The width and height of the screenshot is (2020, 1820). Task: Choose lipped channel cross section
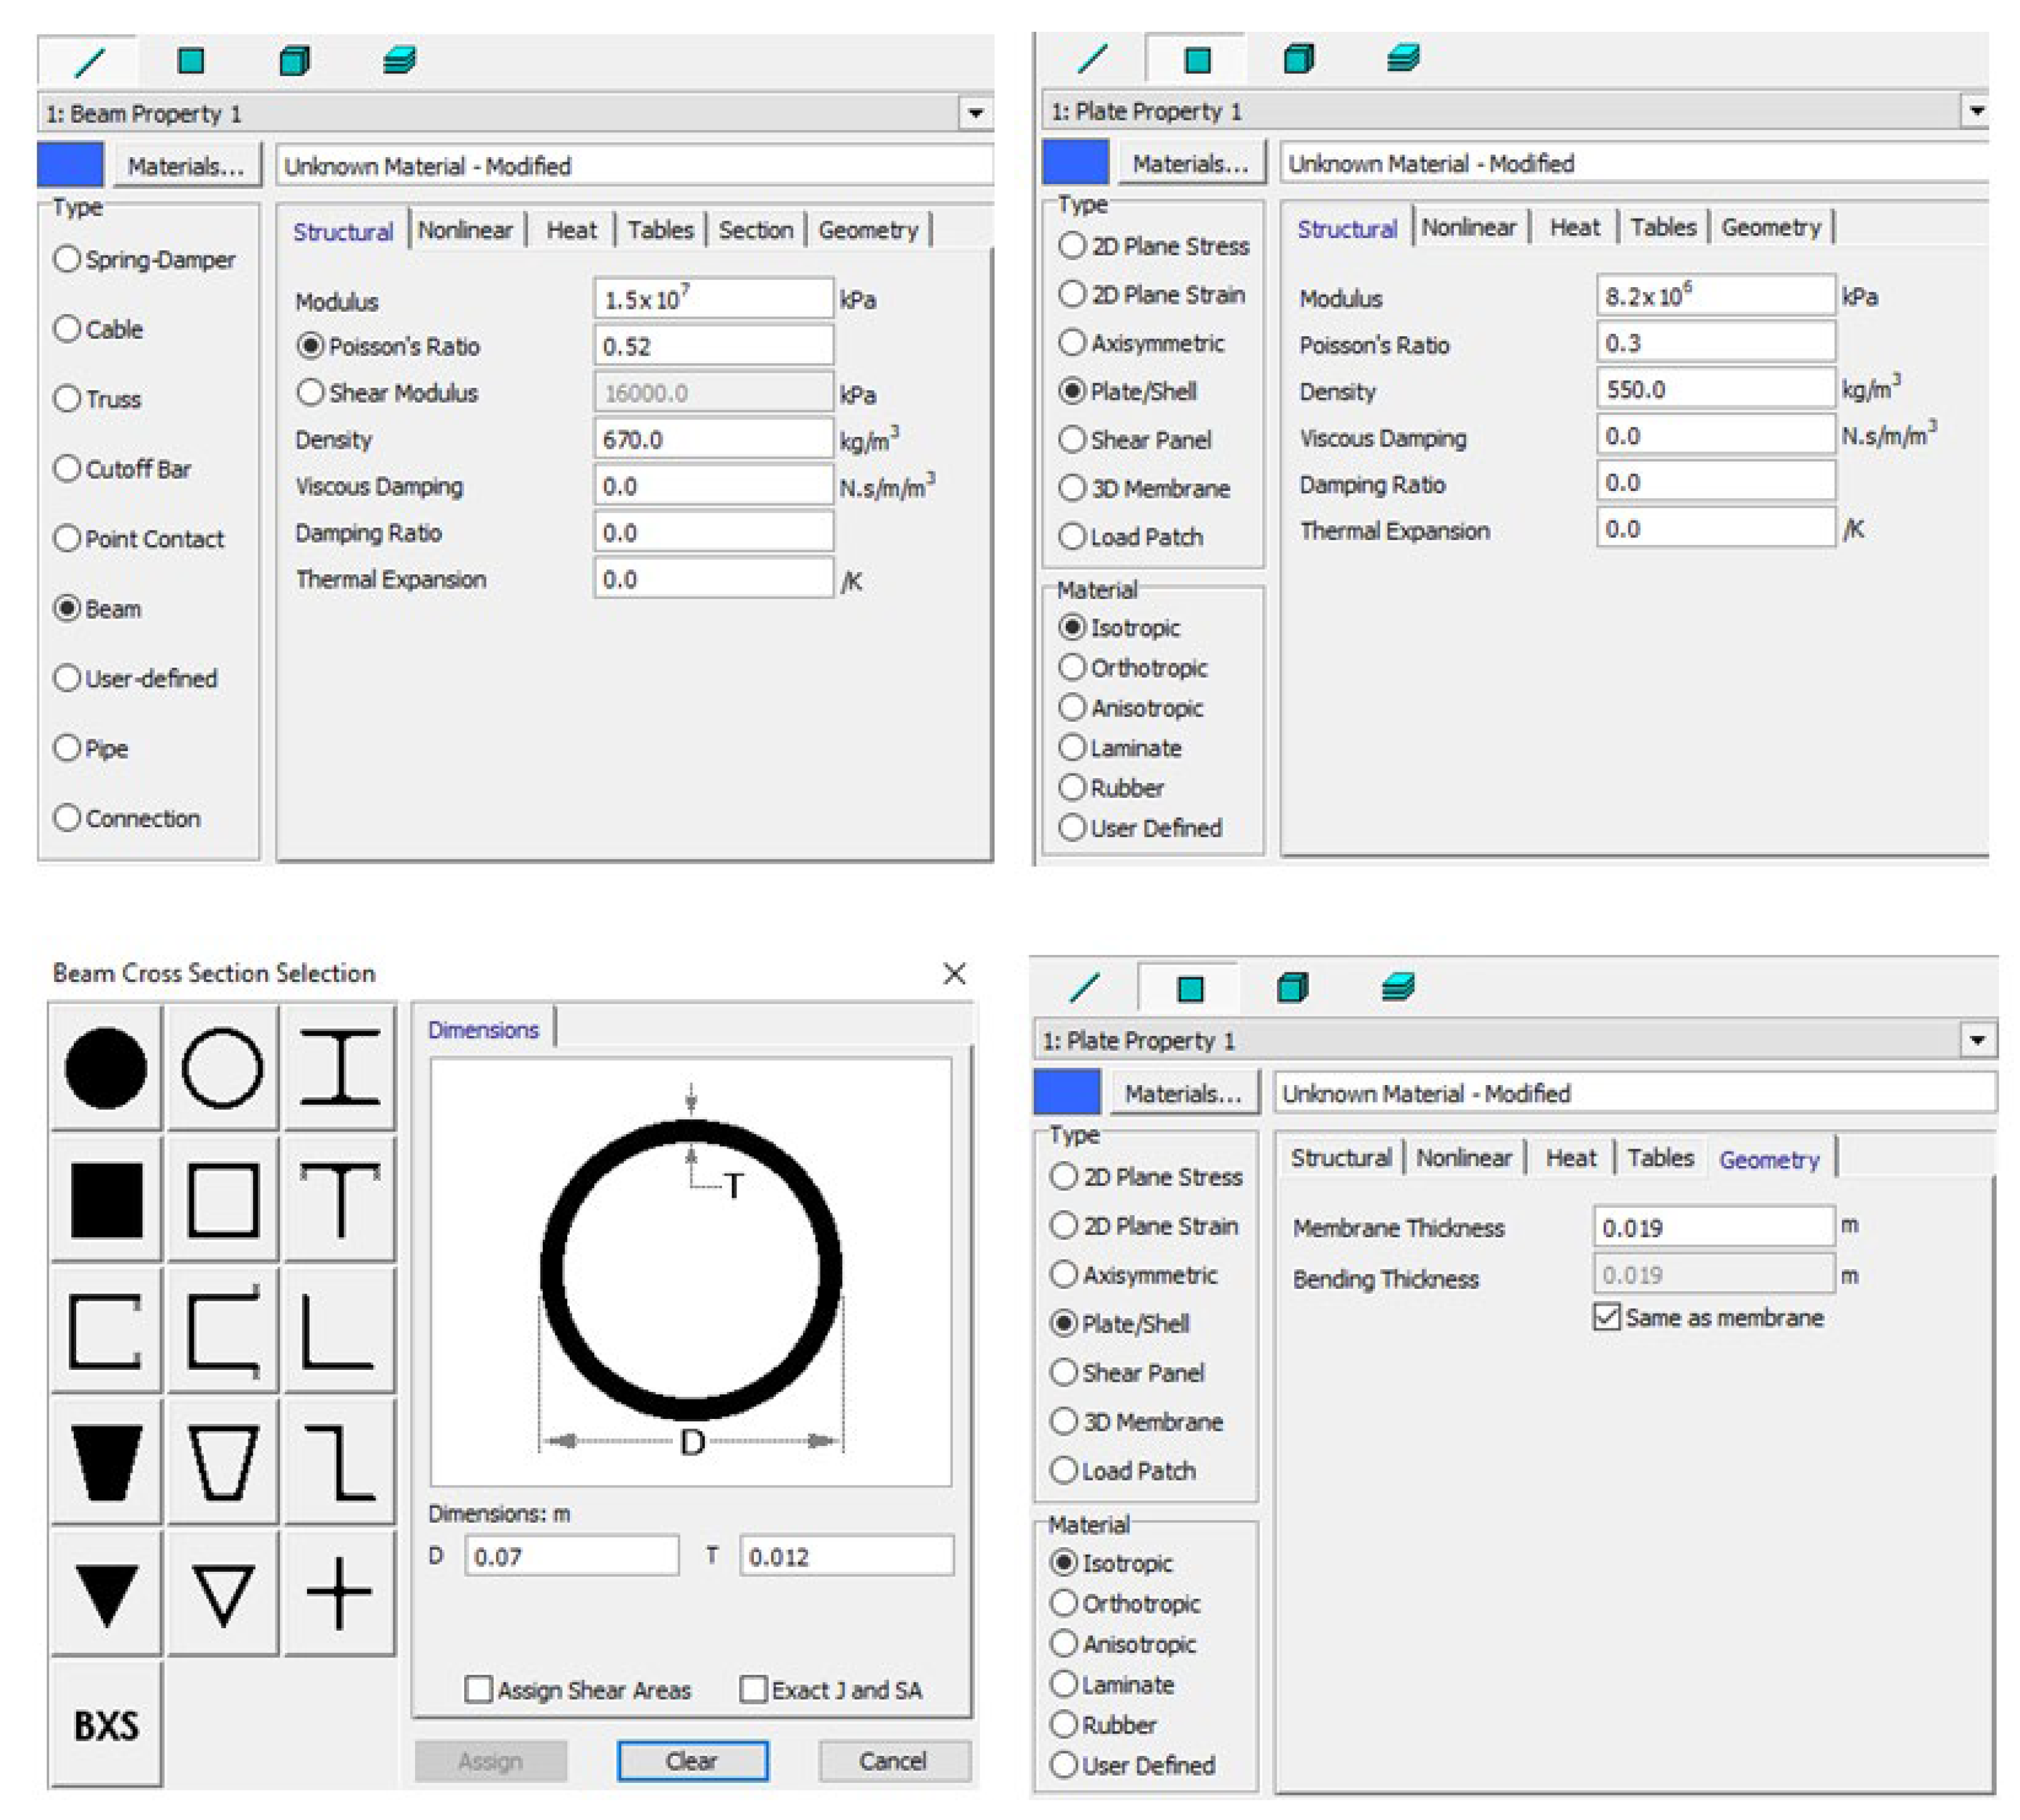(x=222, y=1331)
